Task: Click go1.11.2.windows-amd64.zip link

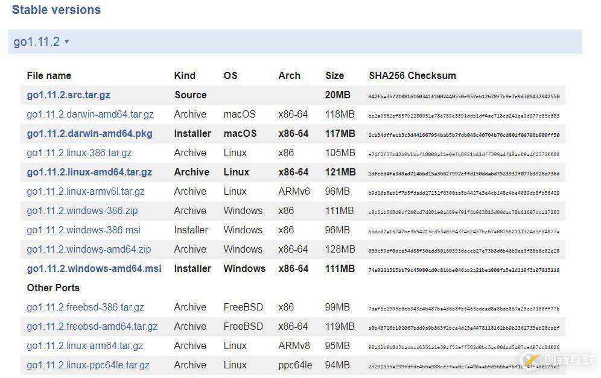Action: 89,250
